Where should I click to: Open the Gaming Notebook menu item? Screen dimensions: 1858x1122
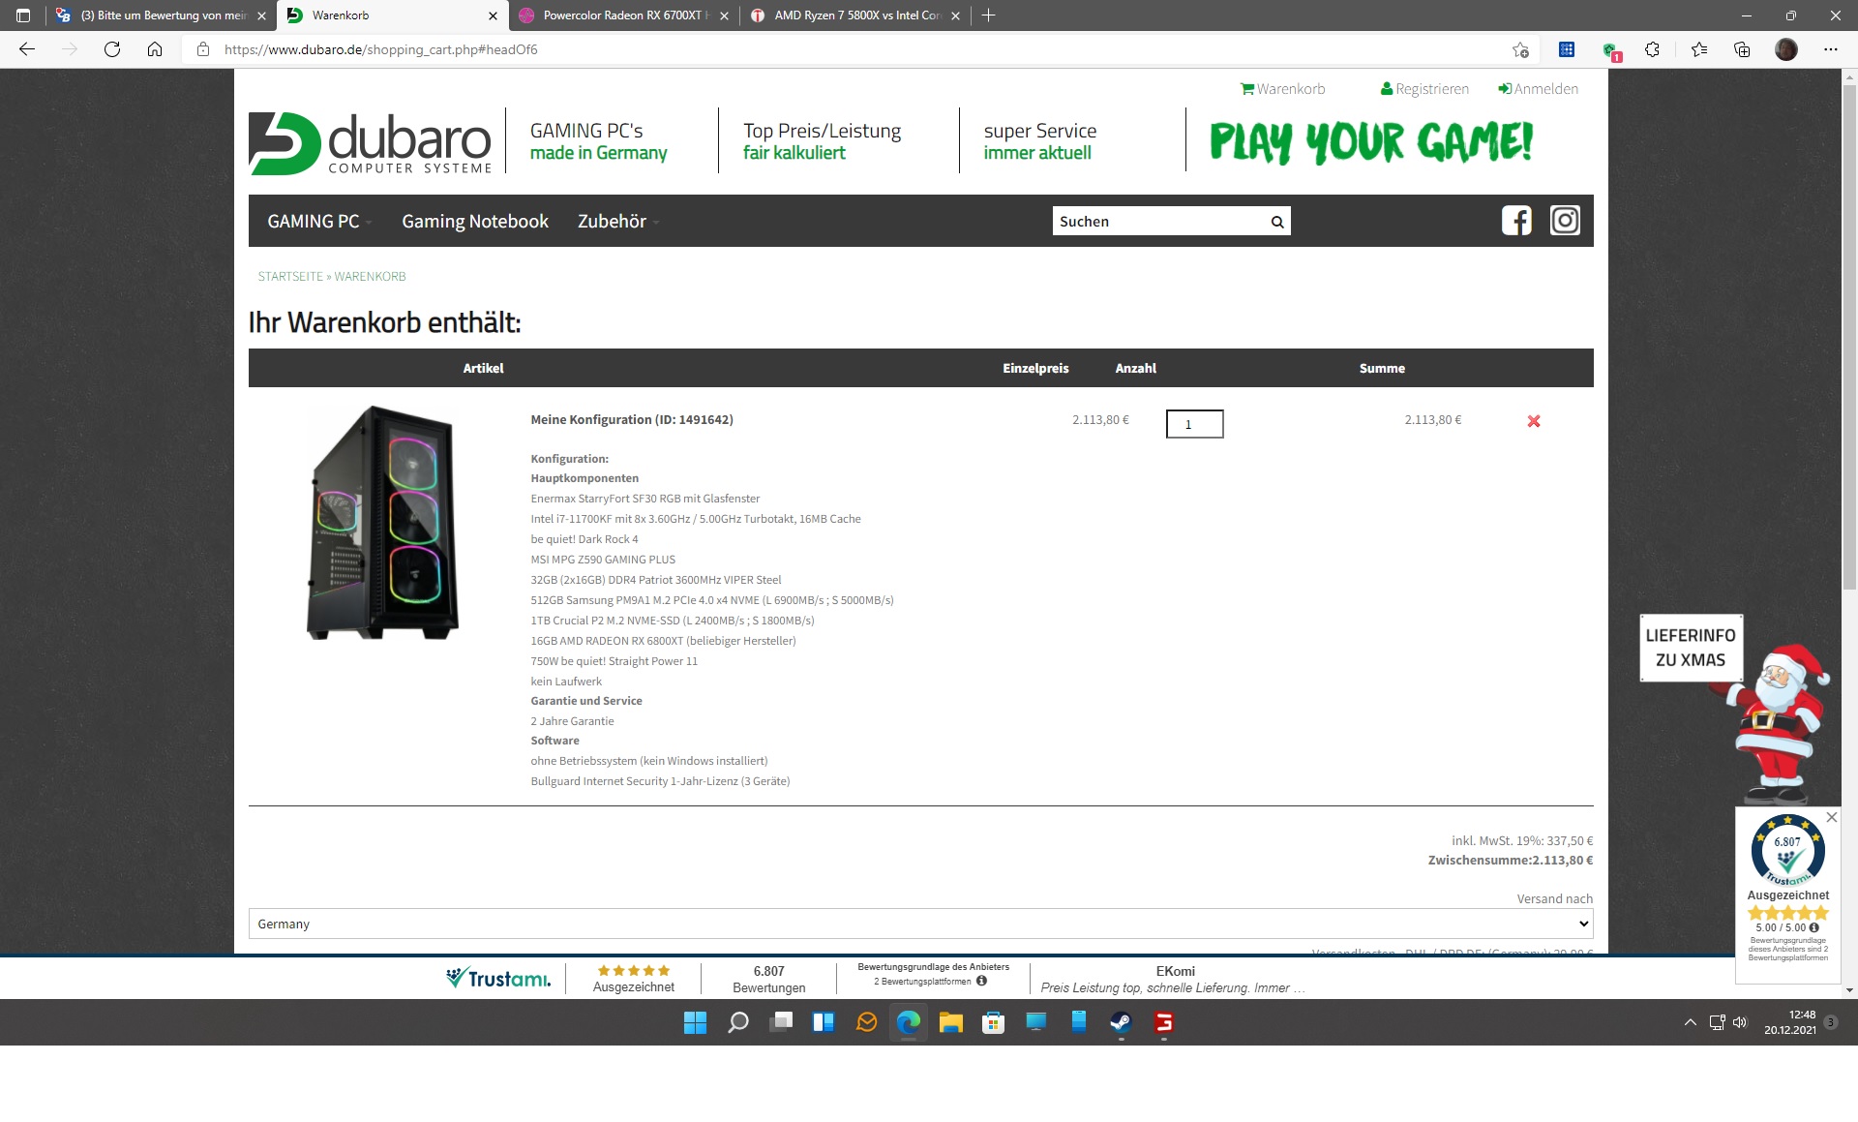(475, 222)
